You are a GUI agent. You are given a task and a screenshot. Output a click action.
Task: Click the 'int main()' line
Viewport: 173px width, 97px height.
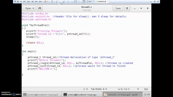[x=29, y=51]
